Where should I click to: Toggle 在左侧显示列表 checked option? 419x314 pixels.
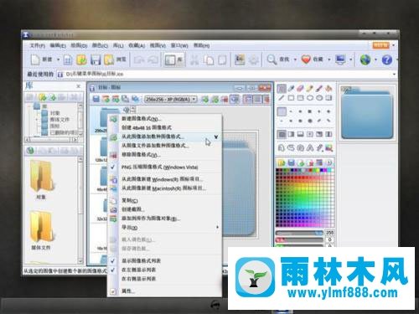pyautogui.click(x=164, y=270)
